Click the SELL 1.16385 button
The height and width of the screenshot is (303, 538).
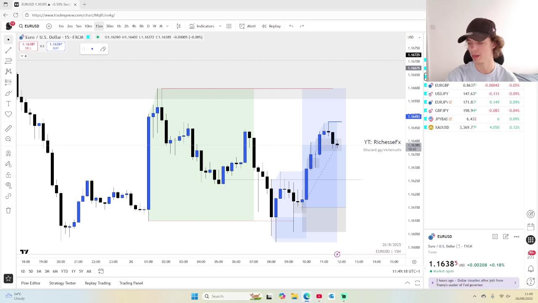(28, 46)
